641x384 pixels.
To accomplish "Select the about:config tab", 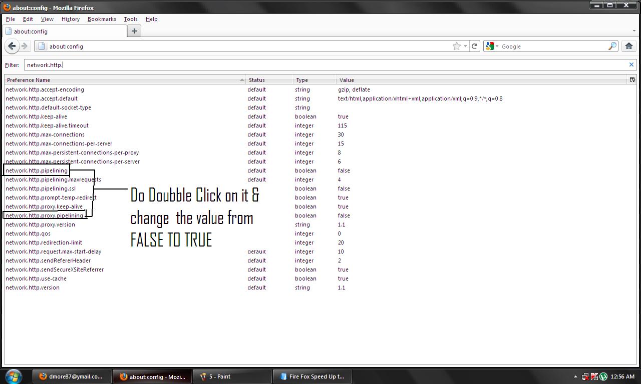I will click(x=64, y=31).
